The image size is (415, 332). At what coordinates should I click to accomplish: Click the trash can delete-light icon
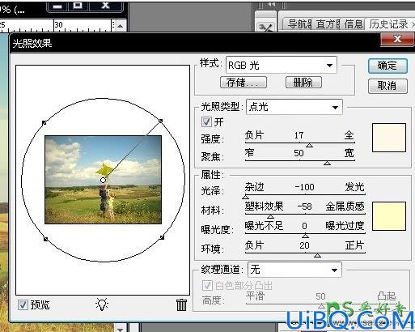[x=181, y=305]
